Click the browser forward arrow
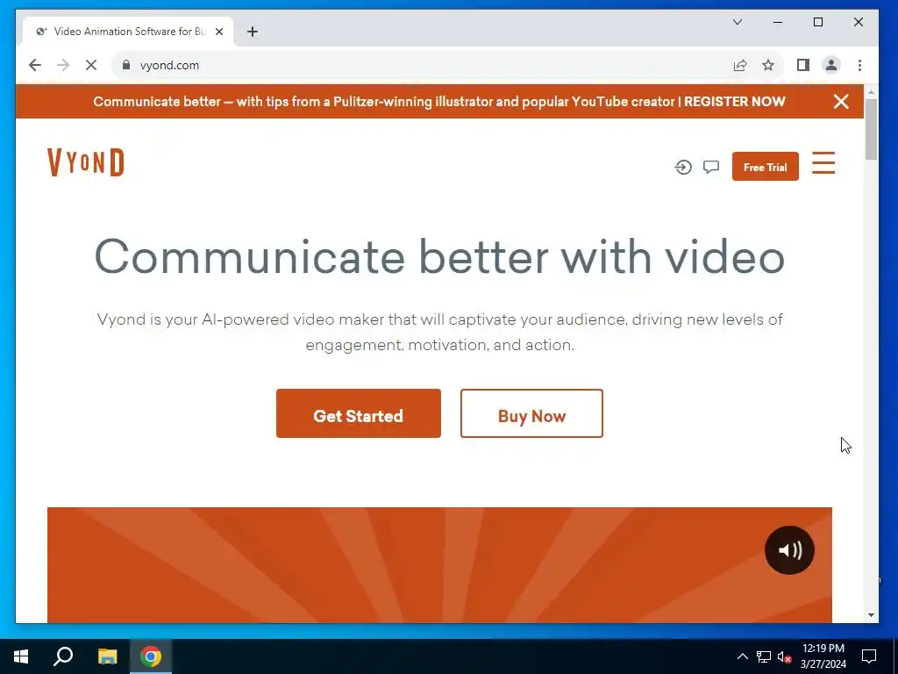This screenshot has height=674, width=898. (x=63, y=65)
